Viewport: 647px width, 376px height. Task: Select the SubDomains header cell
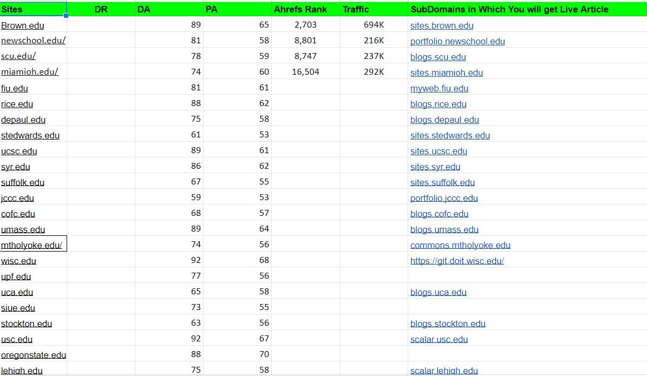[527, 9]
